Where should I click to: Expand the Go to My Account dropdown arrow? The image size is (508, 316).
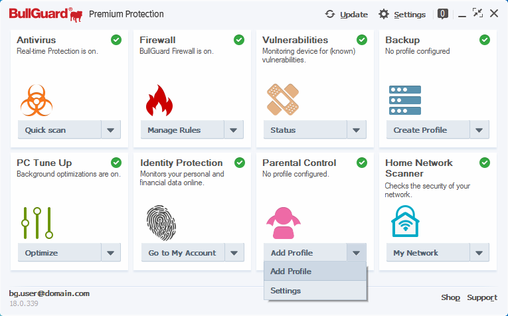click(234, 252)
